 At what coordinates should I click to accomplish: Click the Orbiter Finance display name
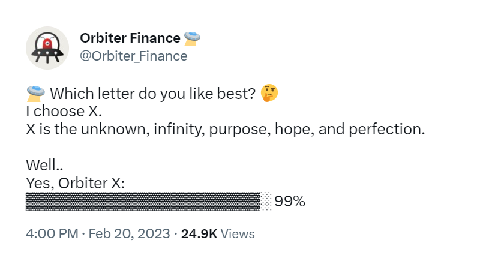(130, 38)
